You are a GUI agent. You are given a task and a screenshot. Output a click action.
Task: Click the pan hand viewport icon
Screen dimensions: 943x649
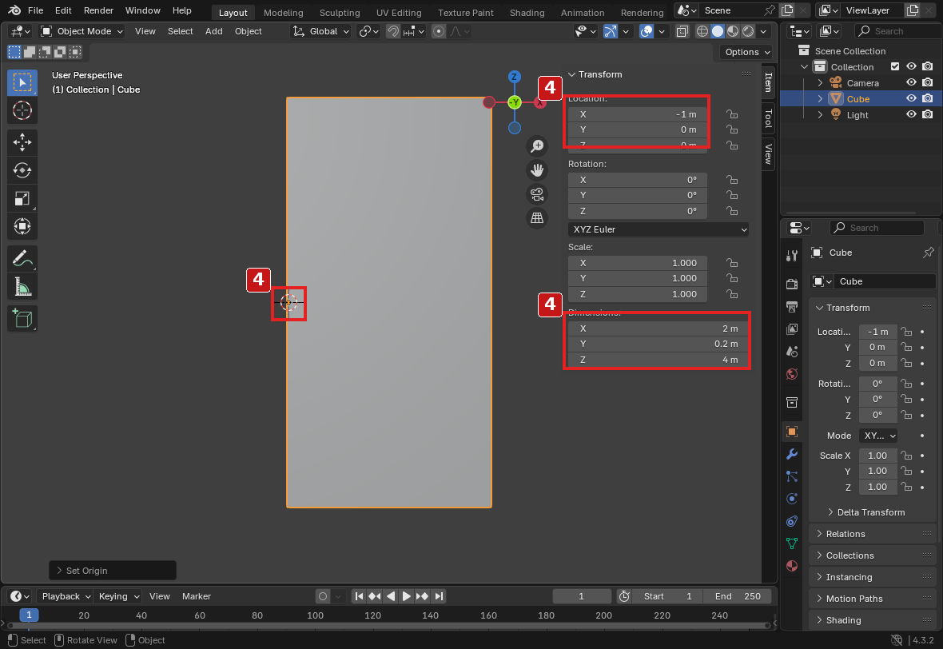537,170
